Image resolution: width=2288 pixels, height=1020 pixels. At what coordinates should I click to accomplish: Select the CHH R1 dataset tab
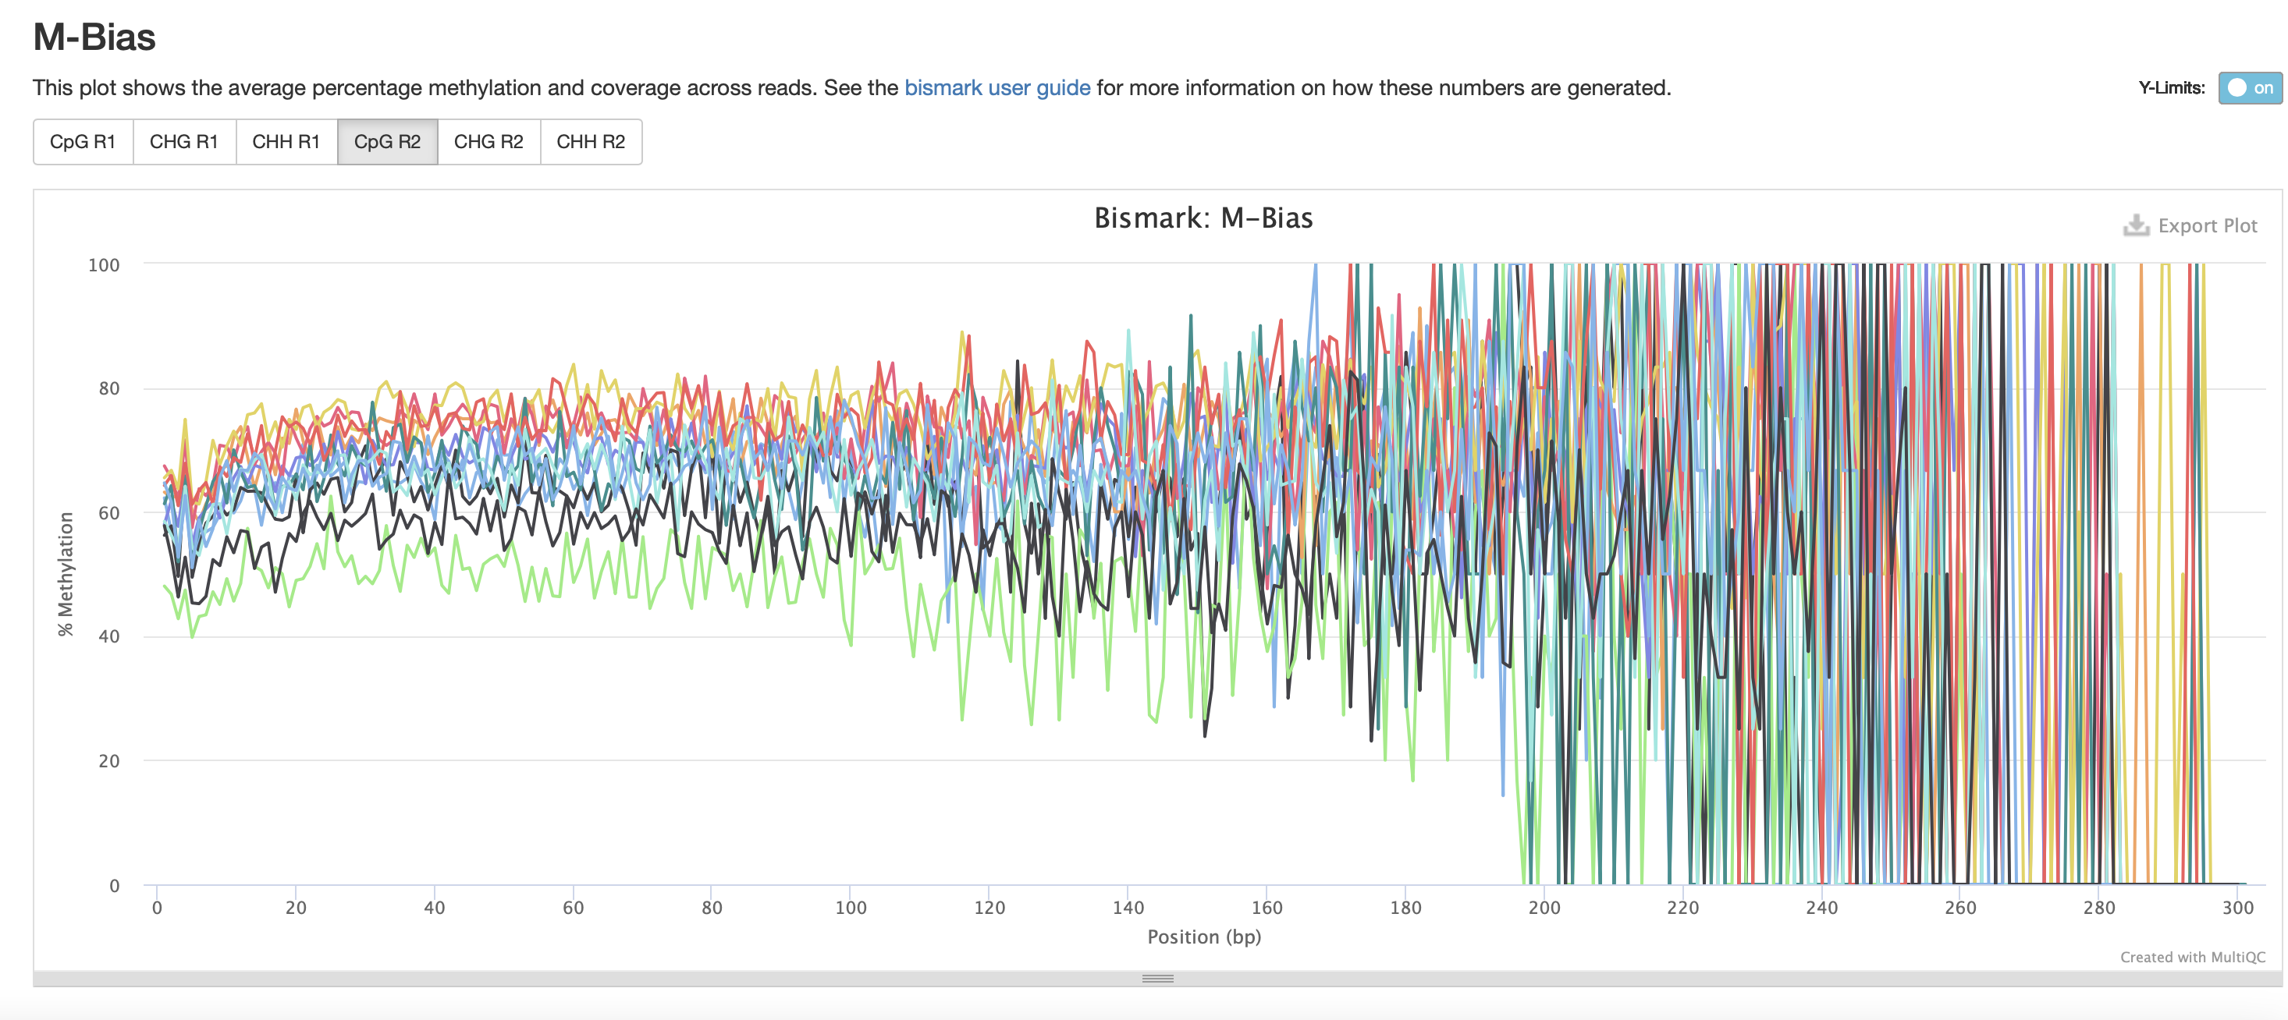(x=286, y=142)
